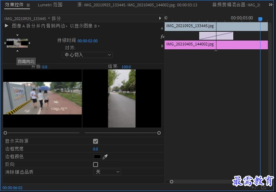276x192 pixels.
Task: Select the transition bar on the fx track
Action: click(216, 36)
